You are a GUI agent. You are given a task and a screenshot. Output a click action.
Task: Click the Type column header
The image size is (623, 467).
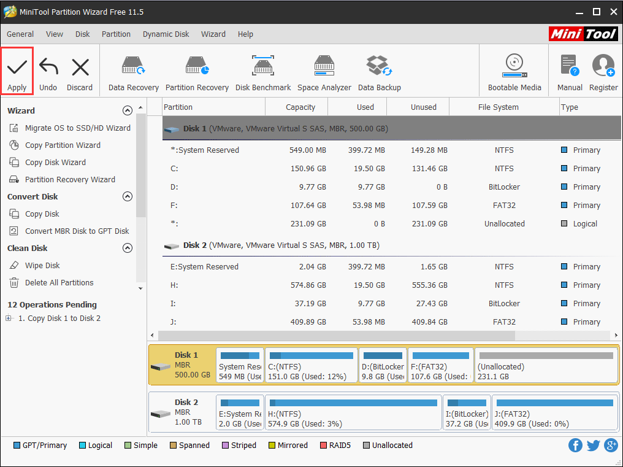tap(591, 107)
